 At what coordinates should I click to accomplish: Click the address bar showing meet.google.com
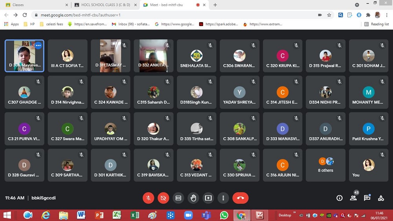click(x=157, y=15)
